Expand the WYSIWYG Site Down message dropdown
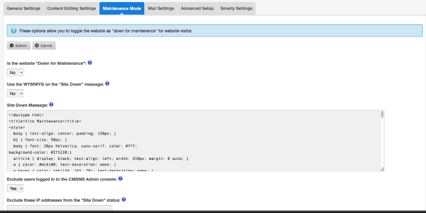 (16, 93)
